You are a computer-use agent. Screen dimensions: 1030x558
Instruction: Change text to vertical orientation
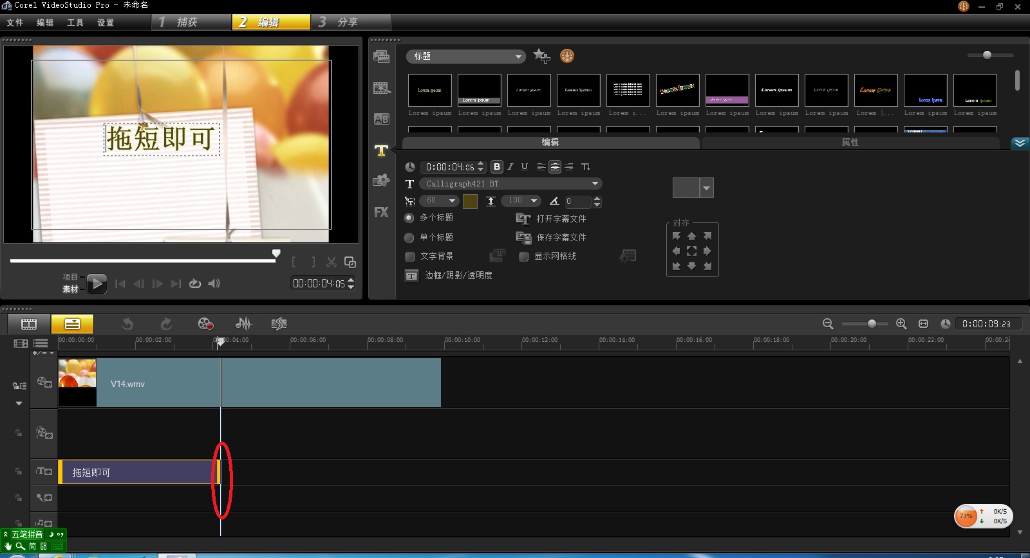coord(585,166)
